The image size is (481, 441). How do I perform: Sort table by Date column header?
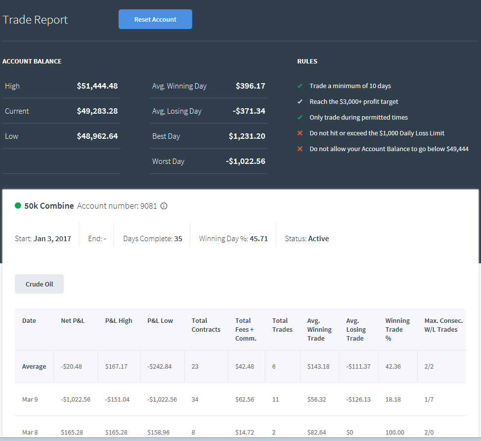point(29,321)
